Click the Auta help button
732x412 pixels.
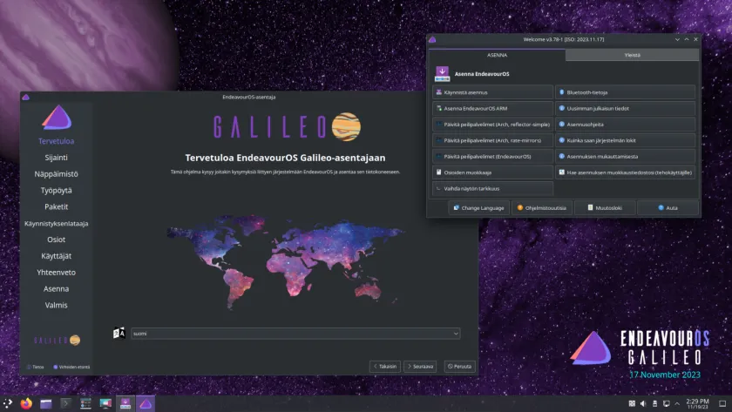click(668, 207)
